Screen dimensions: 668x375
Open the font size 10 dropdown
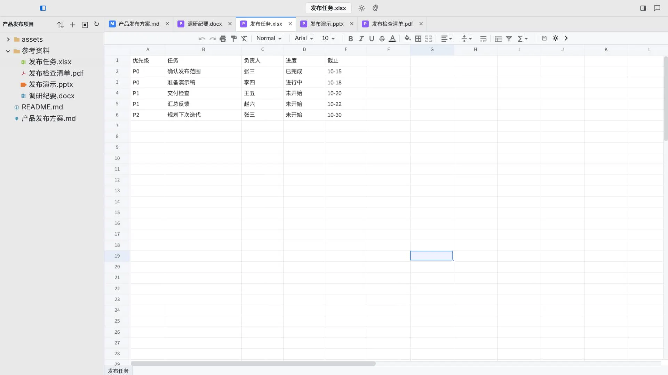328,38
